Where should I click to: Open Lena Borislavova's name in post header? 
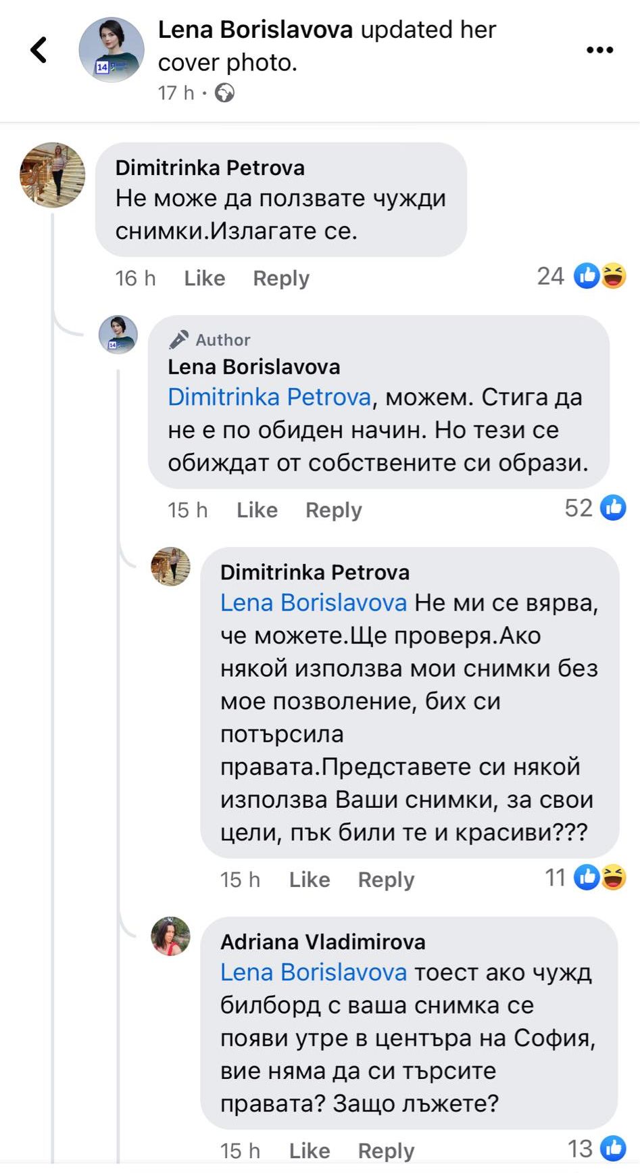255,30
